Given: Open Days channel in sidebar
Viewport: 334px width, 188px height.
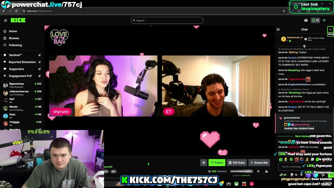Looking at the screenshot, I should pyautogui.click(x=22, y=116).
